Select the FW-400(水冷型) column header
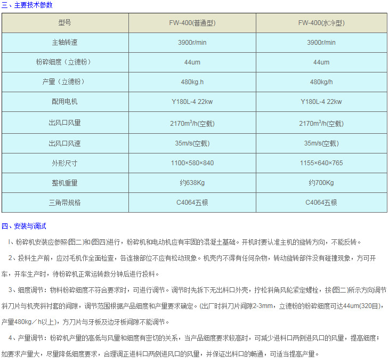The width and height of the screenshot is (389, 364). pos(321,23)
